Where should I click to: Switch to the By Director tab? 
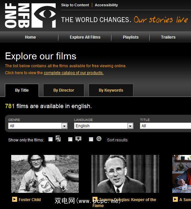tap(64, 90)
